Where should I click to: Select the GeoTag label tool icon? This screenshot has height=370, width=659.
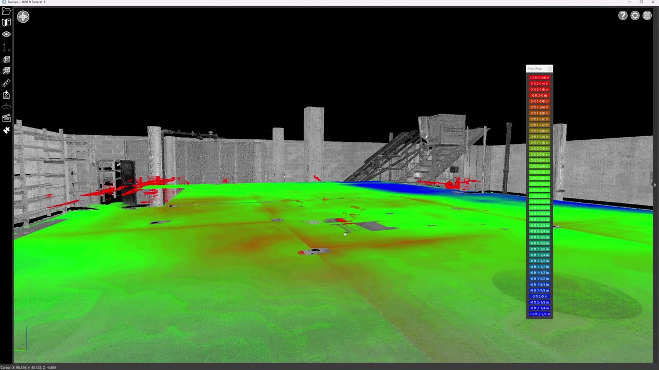click(x=6, y=95)
